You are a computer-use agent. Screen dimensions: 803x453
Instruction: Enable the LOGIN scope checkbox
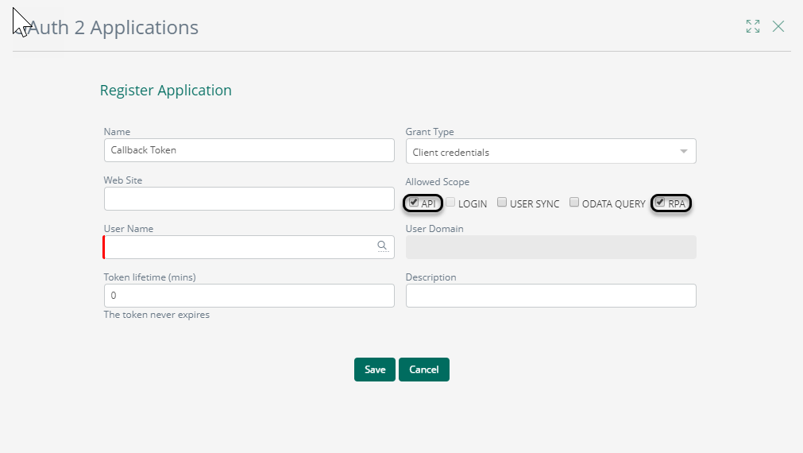450,203
